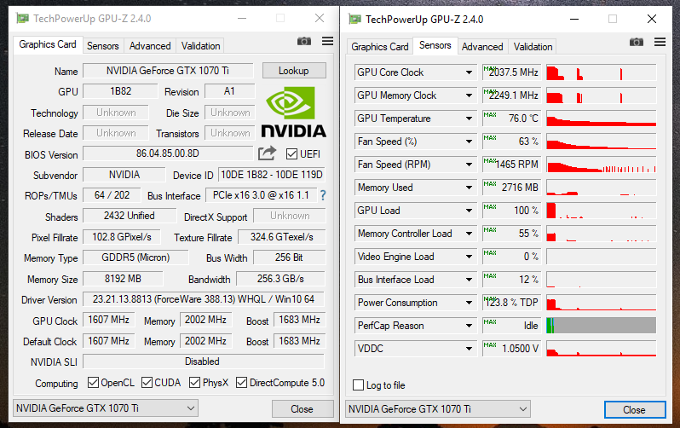Image resolution: width=680 pixels, height=428 pixels.
Task: Open the Fan Speed (RPM) sensor dropdown
Action: [x=469, y=165]
